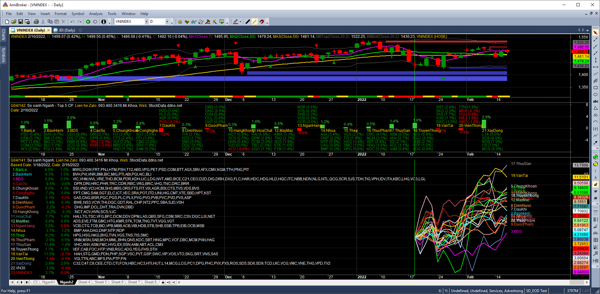This screenshot has width=600, height=294.
Task: Switch to monthly interval 'm' button
Action: (x=596, y=198)
